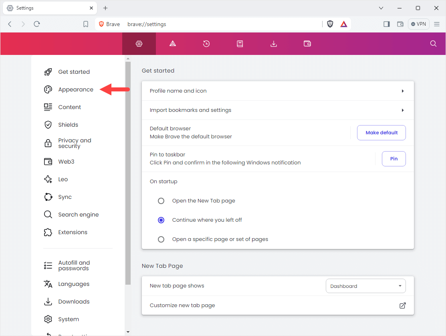Go back to the previous page
The image size is (446, 336).
click(x=10, y=24)
